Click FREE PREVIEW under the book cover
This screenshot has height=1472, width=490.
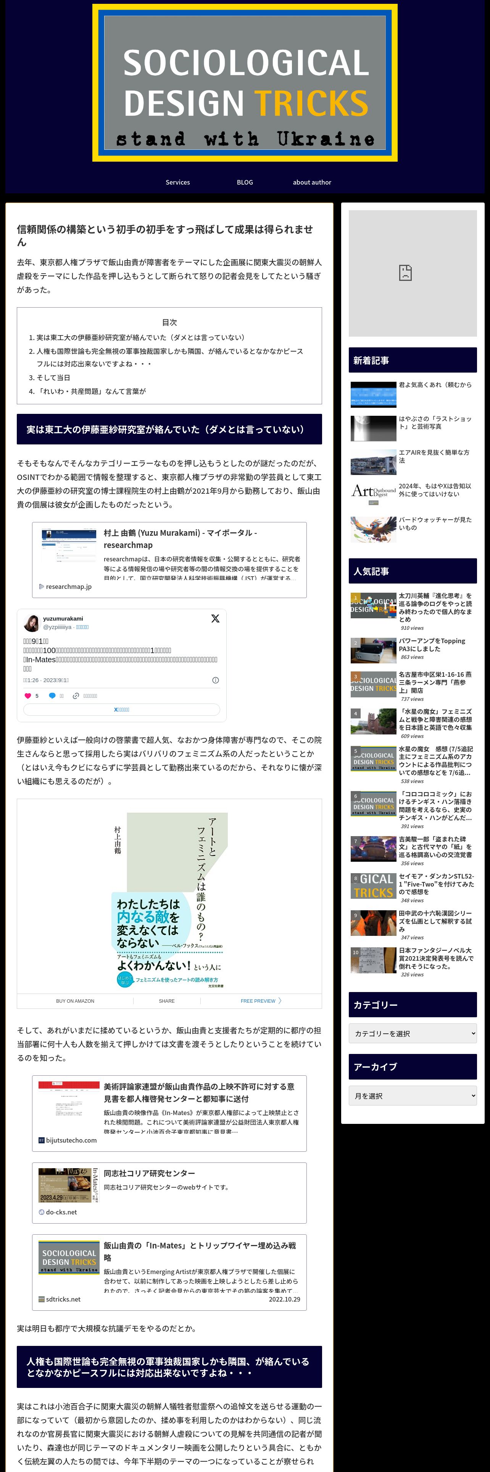pos(258,1000)
